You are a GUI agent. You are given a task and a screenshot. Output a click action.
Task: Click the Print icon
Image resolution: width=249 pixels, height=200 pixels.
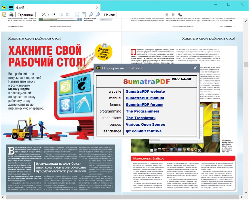pyautogui.click(x=11, y=15)
